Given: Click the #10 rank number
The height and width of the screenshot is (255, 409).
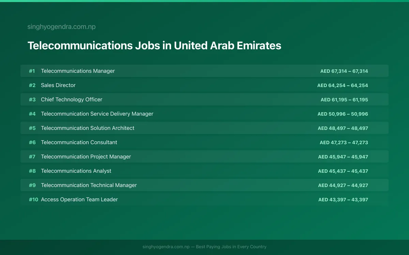Looking at the screenshot, I should (33, 200).
